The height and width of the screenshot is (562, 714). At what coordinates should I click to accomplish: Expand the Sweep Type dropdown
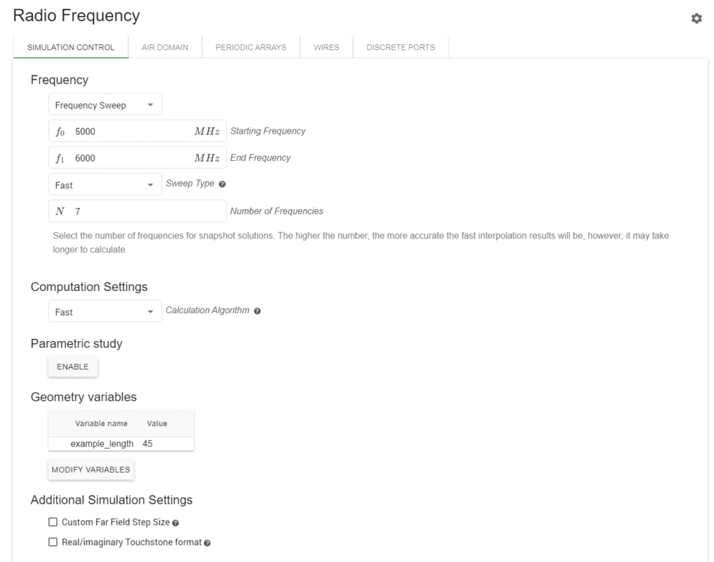104,185
